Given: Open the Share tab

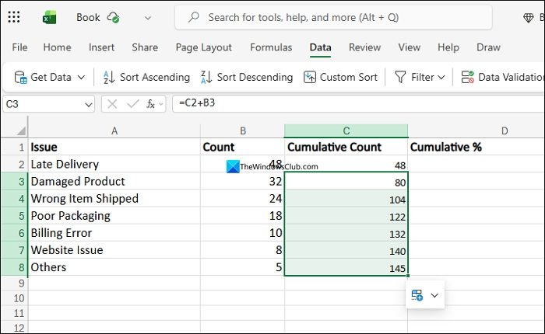Looking at the screenshot, I should (x=145, y=47).
